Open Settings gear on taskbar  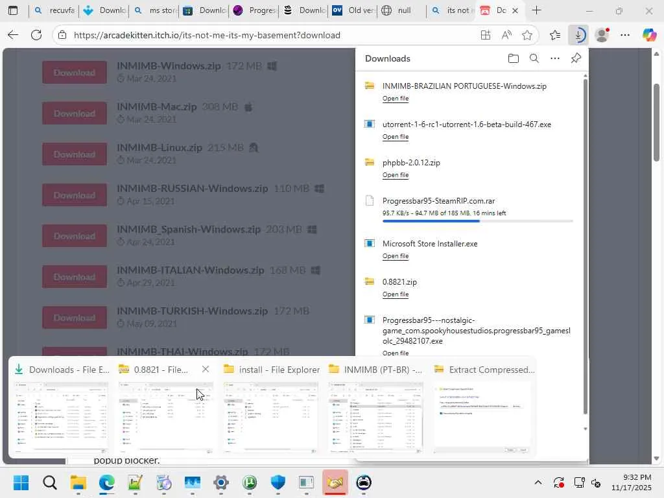pos(221,482)
